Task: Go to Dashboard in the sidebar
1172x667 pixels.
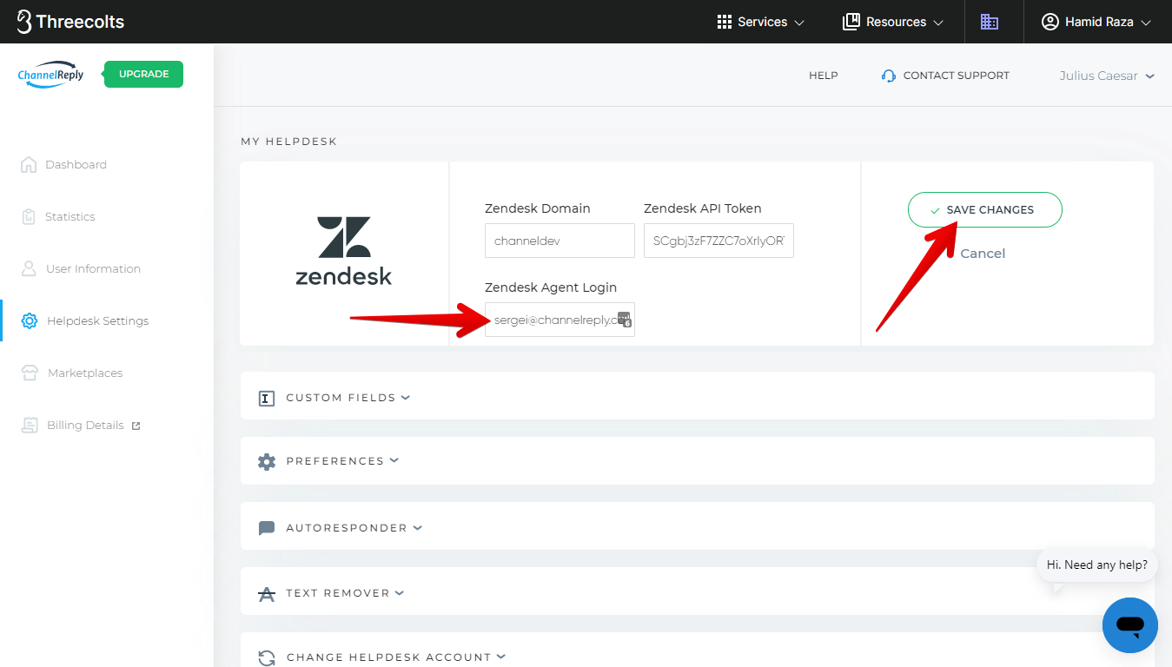Action: click(76, 164)
